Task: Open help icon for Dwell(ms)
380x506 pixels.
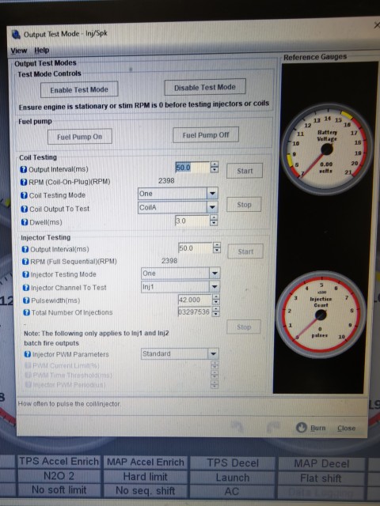Action: (x=25, y=222)
